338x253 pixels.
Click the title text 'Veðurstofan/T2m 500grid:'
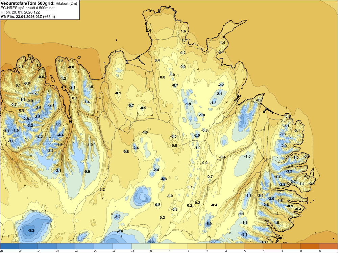(x=27, y=3)
